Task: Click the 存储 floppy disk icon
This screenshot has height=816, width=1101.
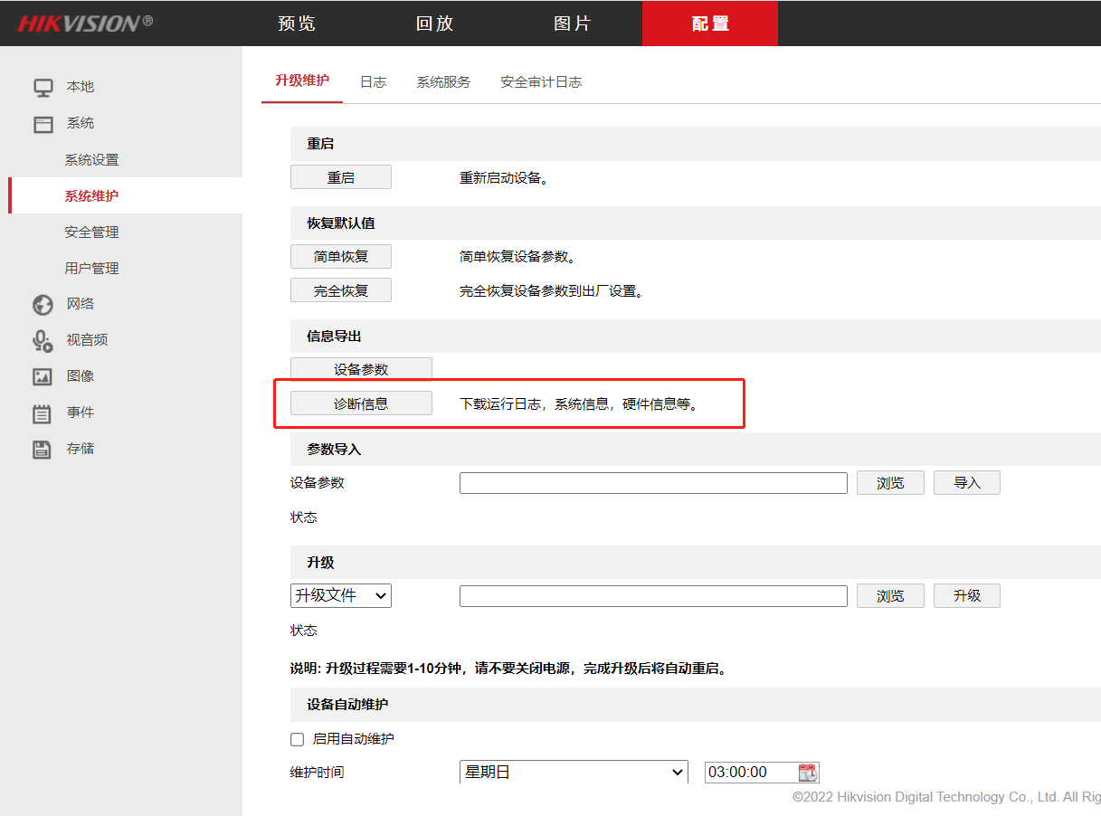Action: point(43,450)
